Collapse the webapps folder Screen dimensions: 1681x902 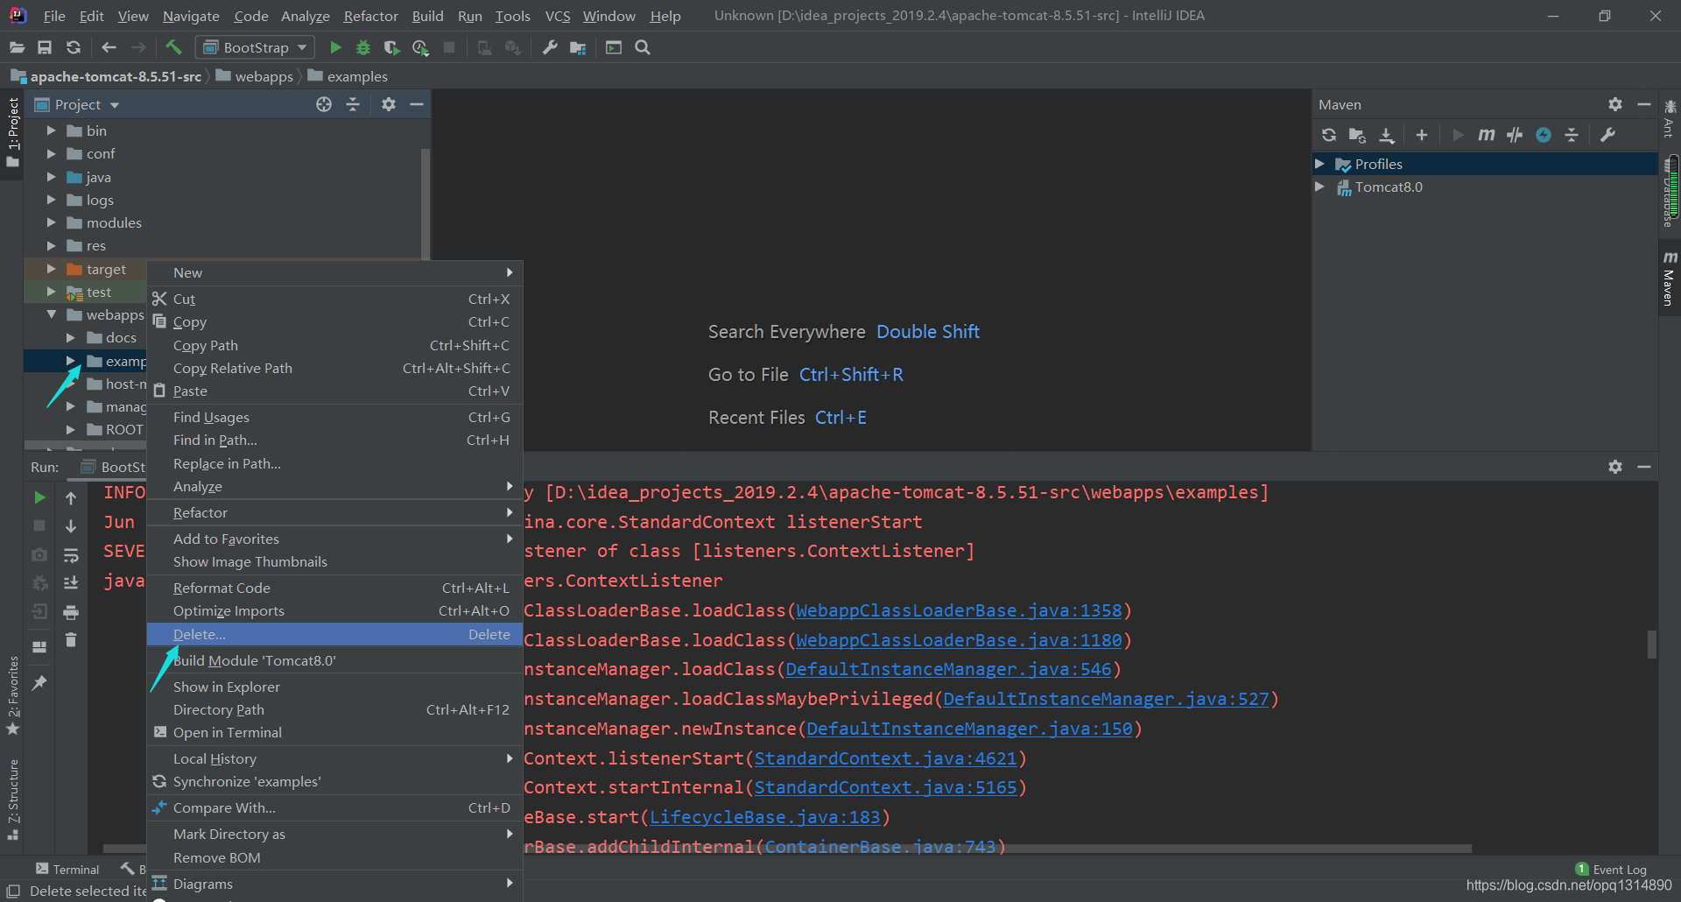coord(51,314)
